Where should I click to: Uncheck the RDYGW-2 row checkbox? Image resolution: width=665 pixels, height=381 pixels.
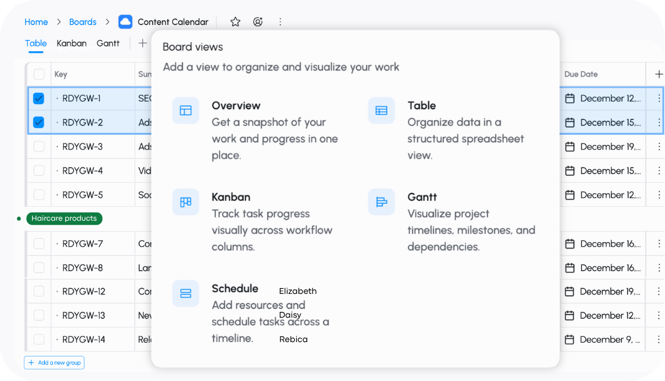pyautogui.click(x=38, y=123)
